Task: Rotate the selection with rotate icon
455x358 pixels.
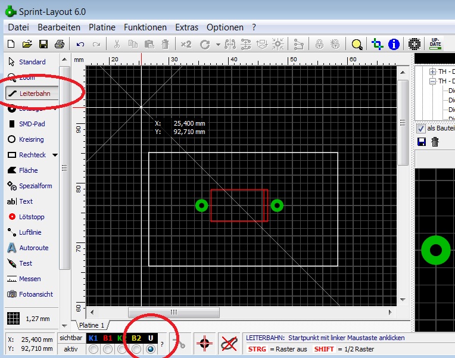Action: click(205, 45)
